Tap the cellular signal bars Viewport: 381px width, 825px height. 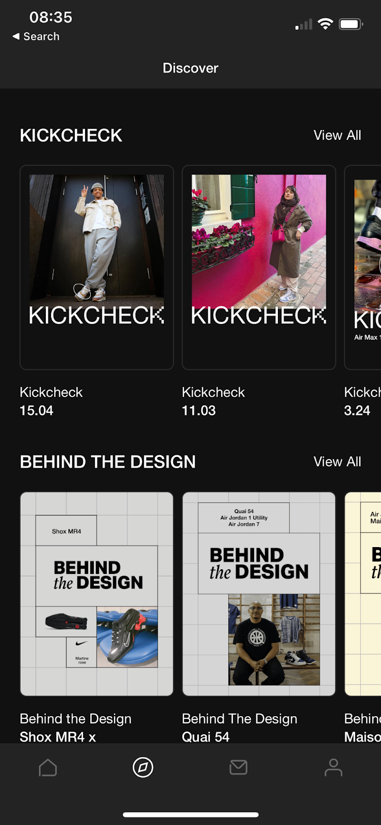[304, 24]
